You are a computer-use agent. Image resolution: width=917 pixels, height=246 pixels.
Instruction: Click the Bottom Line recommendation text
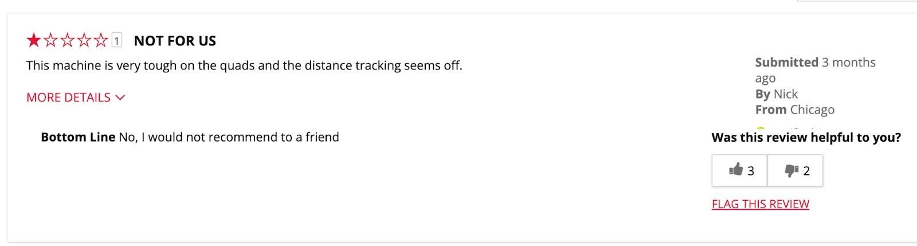click(x=190, y=137)
